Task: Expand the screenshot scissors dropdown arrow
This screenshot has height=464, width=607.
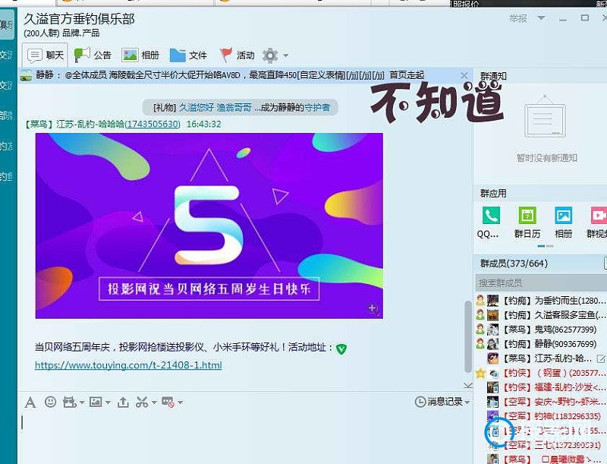Action: pos(154,402)
